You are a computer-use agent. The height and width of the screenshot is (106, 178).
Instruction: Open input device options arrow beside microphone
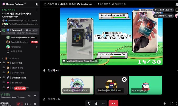(22, 104)
